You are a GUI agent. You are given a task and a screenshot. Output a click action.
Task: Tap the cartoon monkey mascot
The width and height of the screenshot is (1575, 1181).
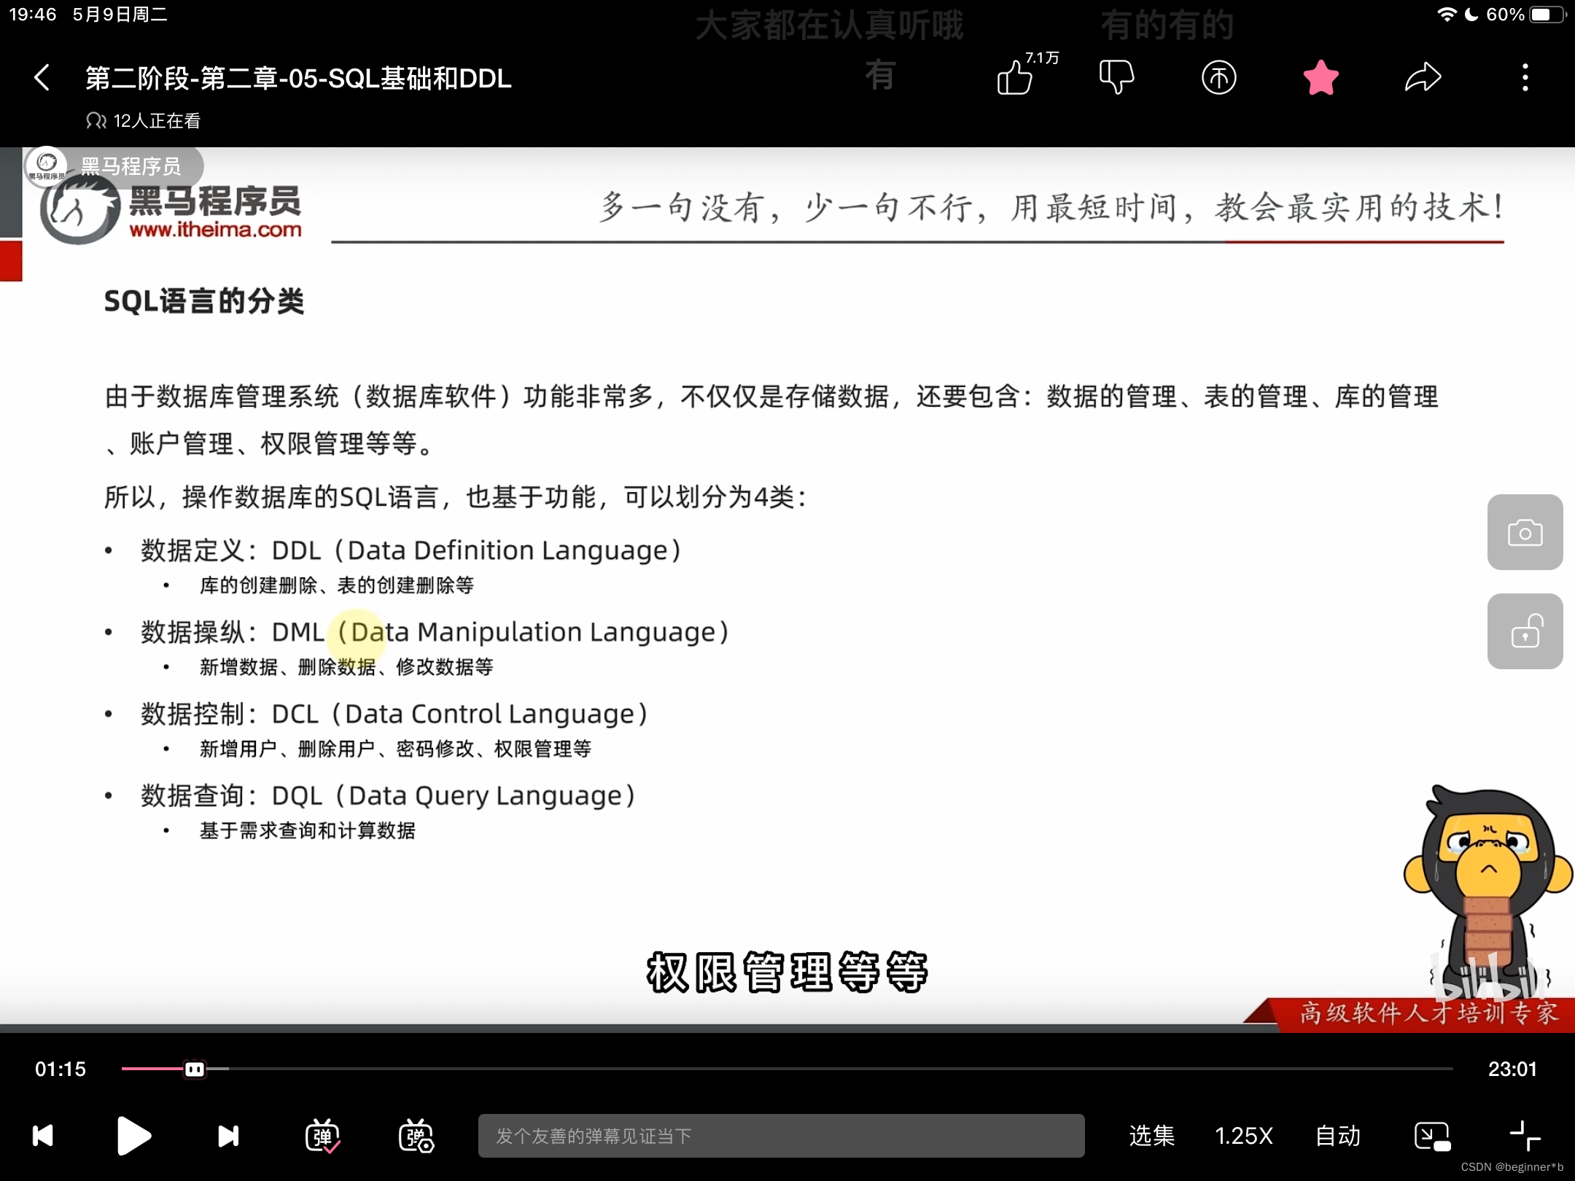1487,893
